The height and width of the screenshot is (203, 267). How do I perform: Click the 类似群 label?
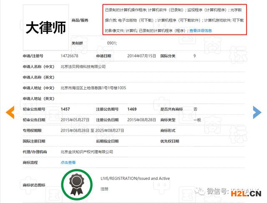point(77,43)
